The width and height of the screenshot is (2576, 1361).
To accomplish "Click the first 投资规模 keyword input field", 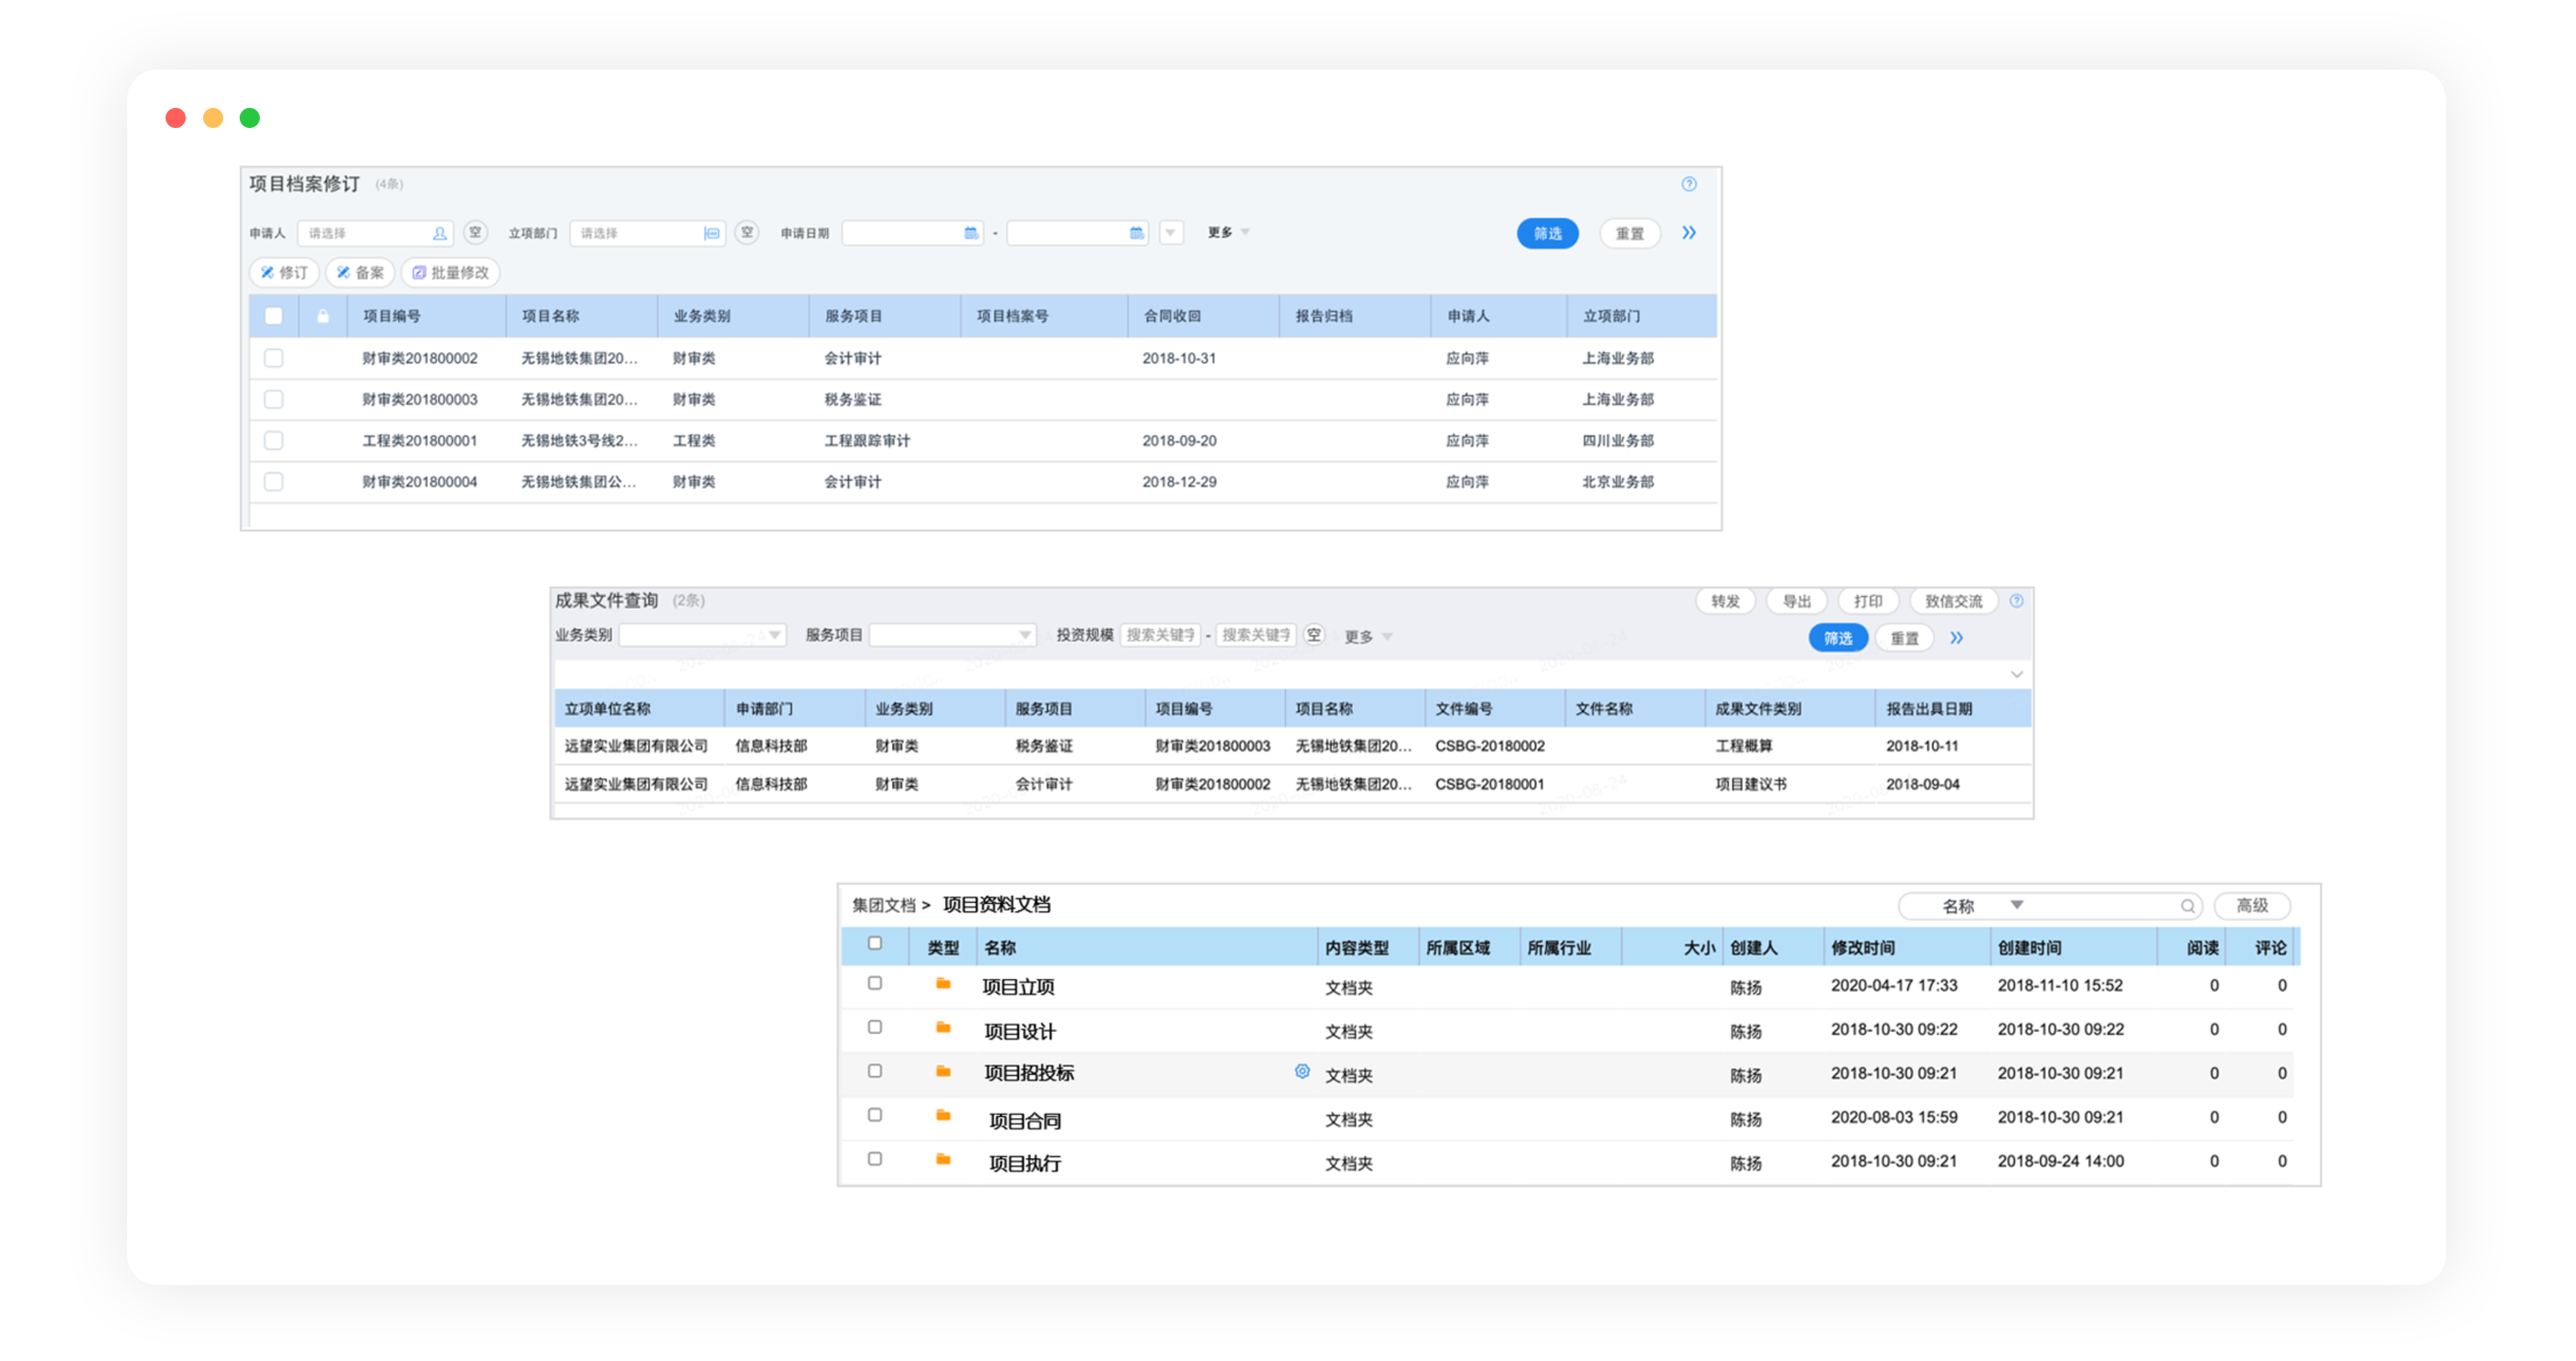I will point(1159,635).
